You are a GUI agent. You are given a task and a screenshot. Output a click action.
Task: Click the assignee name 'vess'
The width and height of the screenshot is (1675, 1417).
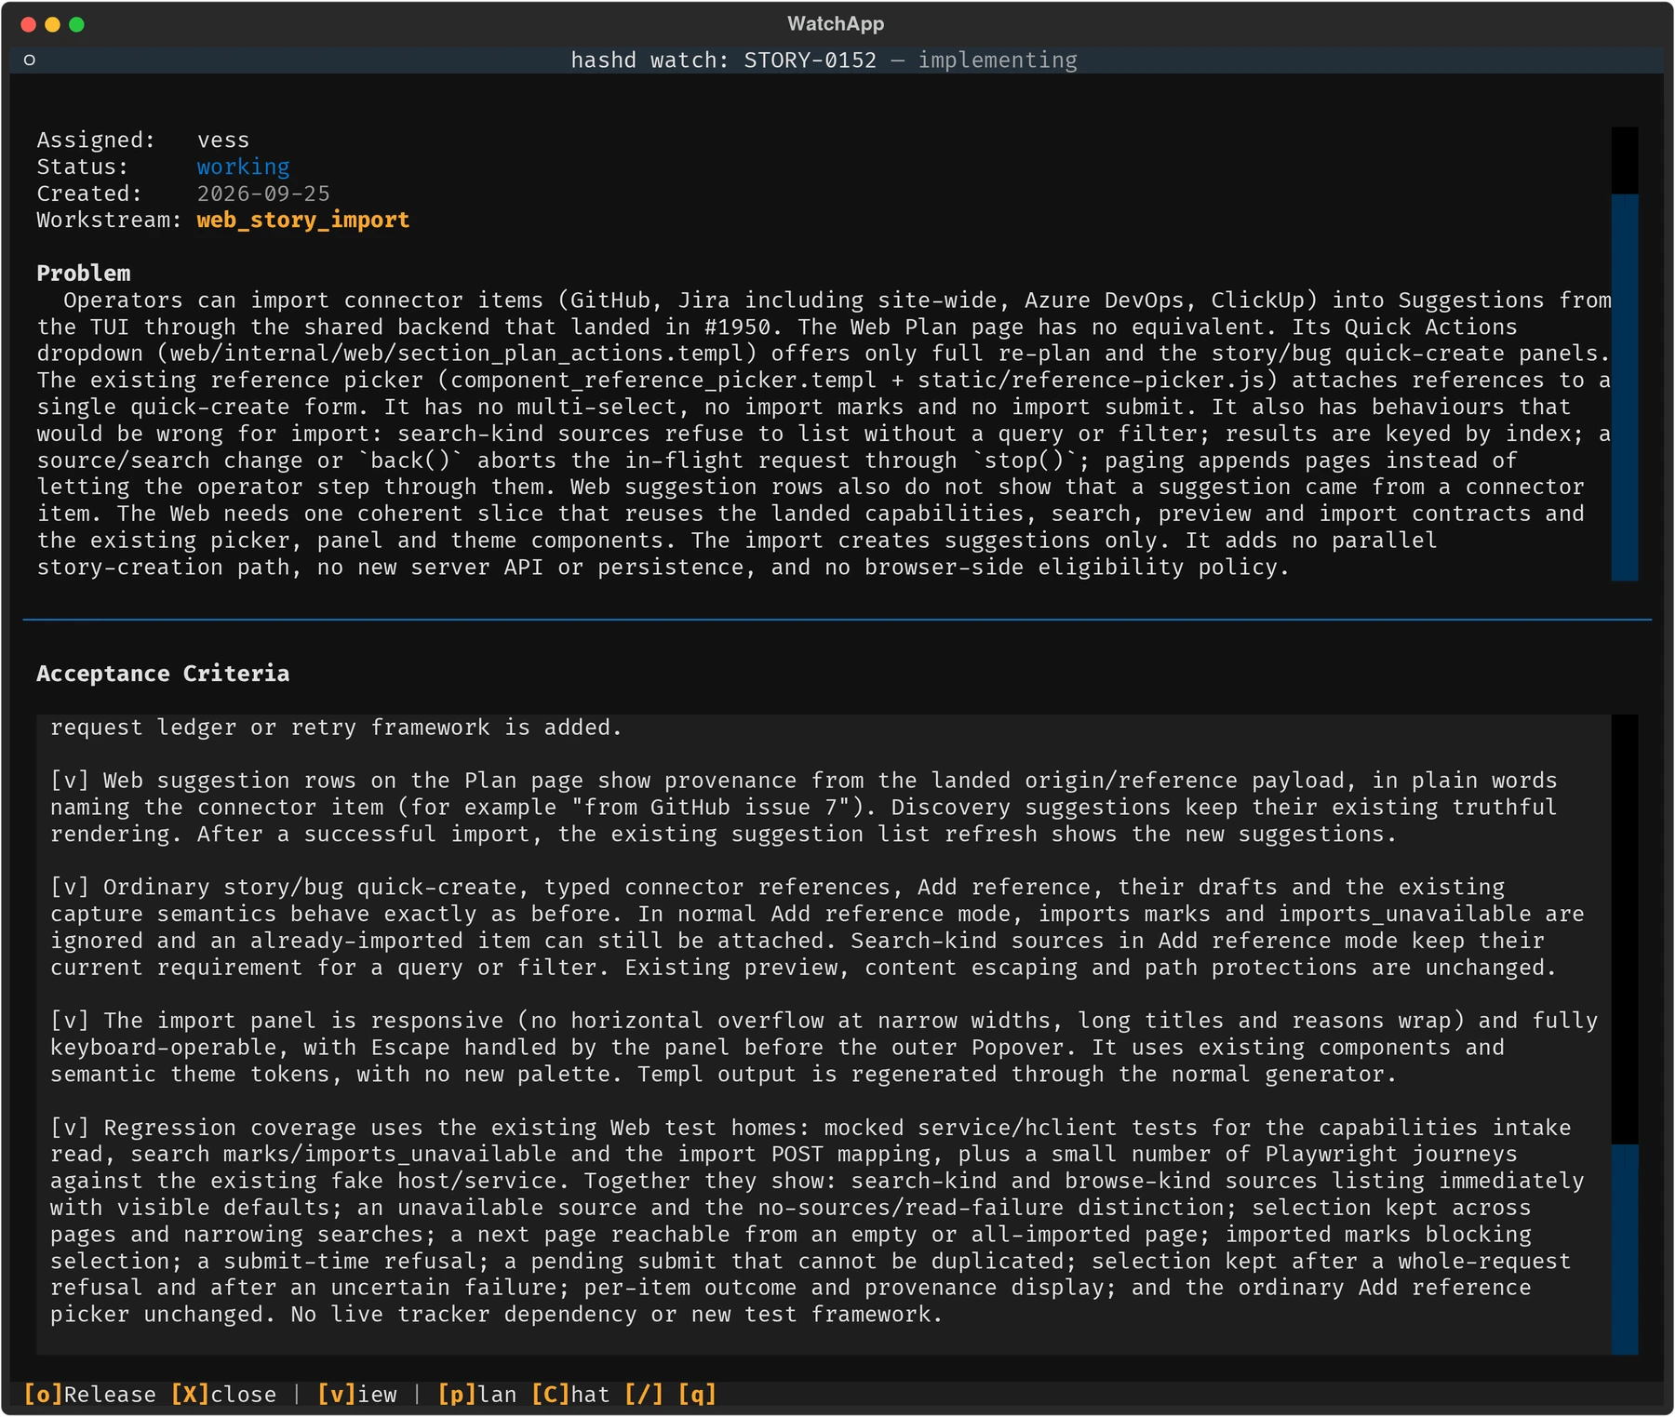pos(223,140)
